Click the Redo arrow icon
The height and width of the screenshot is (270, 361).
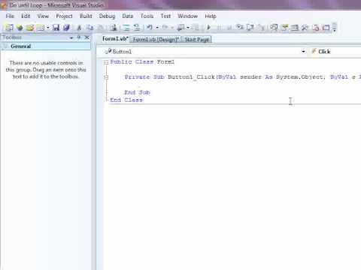(165, 27)
